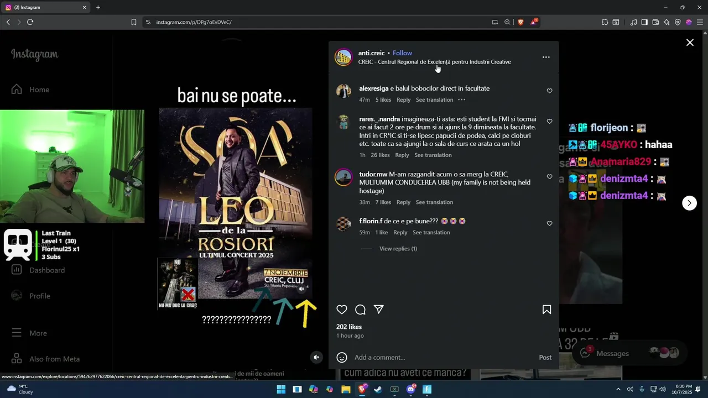Close the Instagram browser tab
Viewport: 708px width, 398px height.
pos(85,7)
